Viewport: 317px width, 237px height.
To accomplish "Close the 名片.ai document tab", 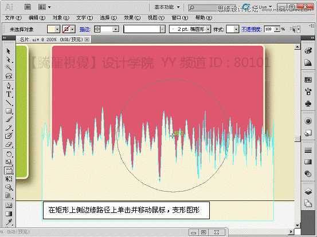I will tap(87, 39).
